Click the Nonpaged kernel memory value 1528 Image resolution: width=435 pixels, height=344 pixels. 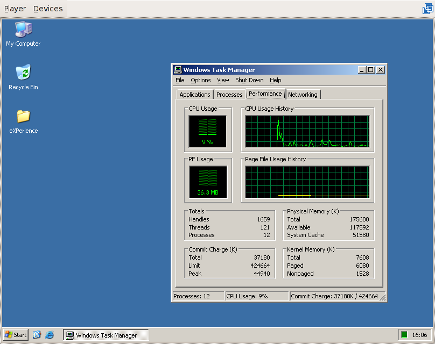[362, 274]
